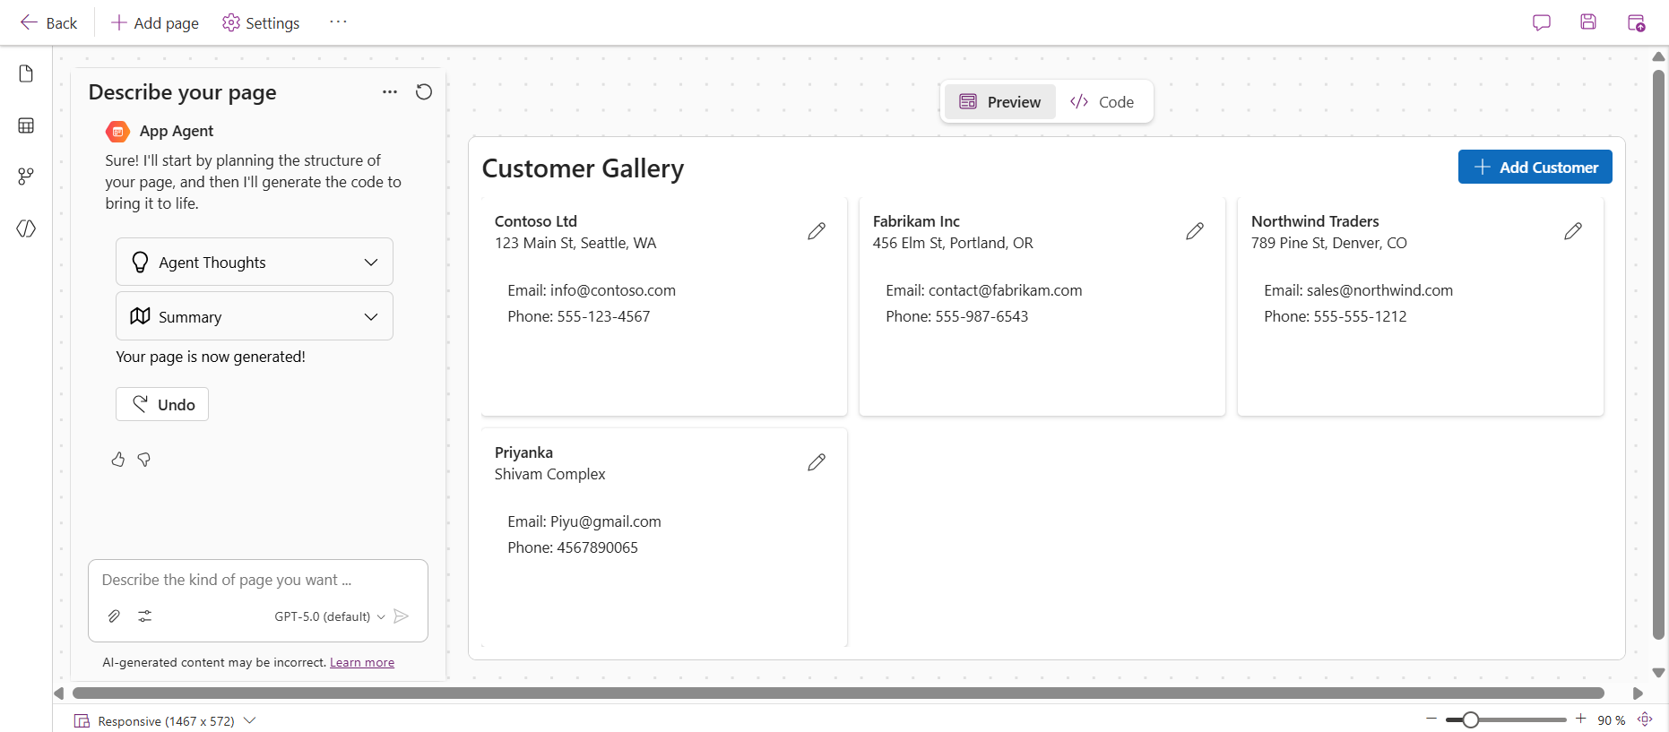This screenshot has width=1669, height=732.
Task: Open Responsive (1467 x 572) size dropdown
Action: click(165, 721)
